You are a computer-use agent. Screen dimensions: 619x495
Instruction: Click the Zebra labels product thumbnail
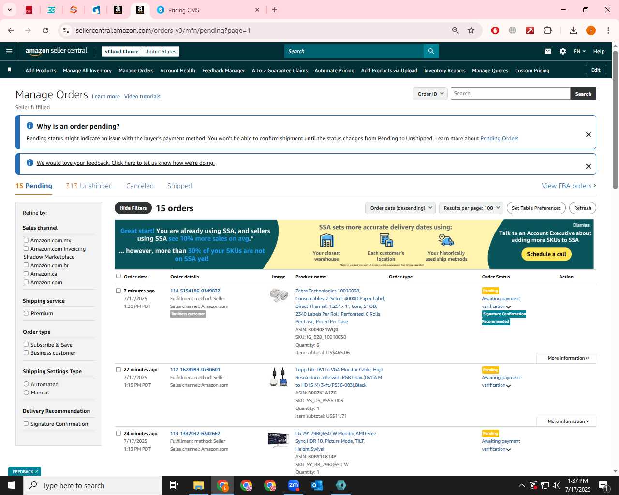pos(279,295)
